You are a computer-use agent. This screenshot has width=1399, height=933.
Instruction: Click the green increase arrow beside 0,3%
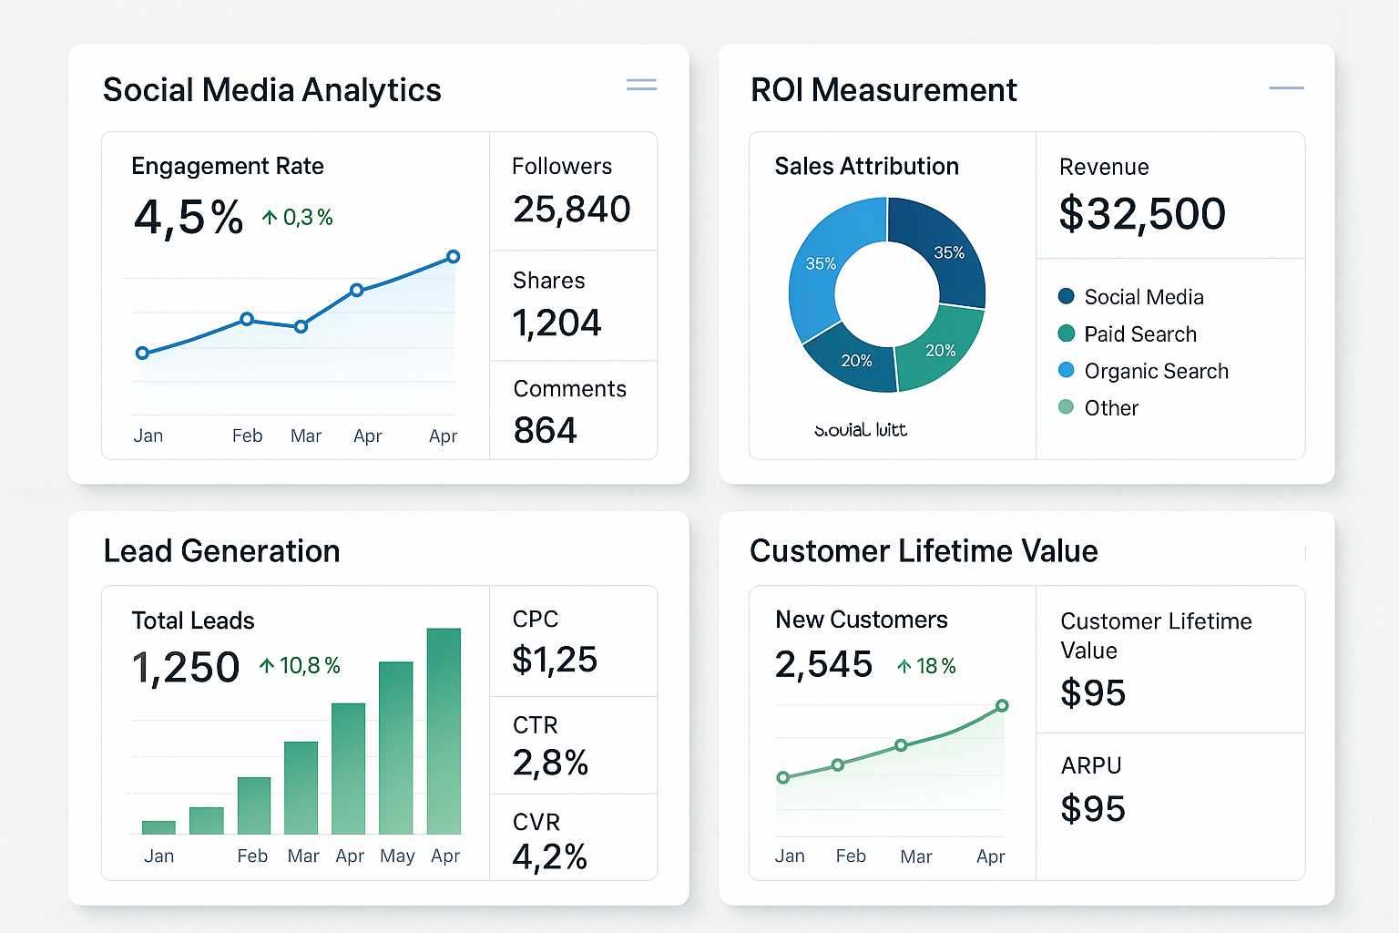(269, 217)
